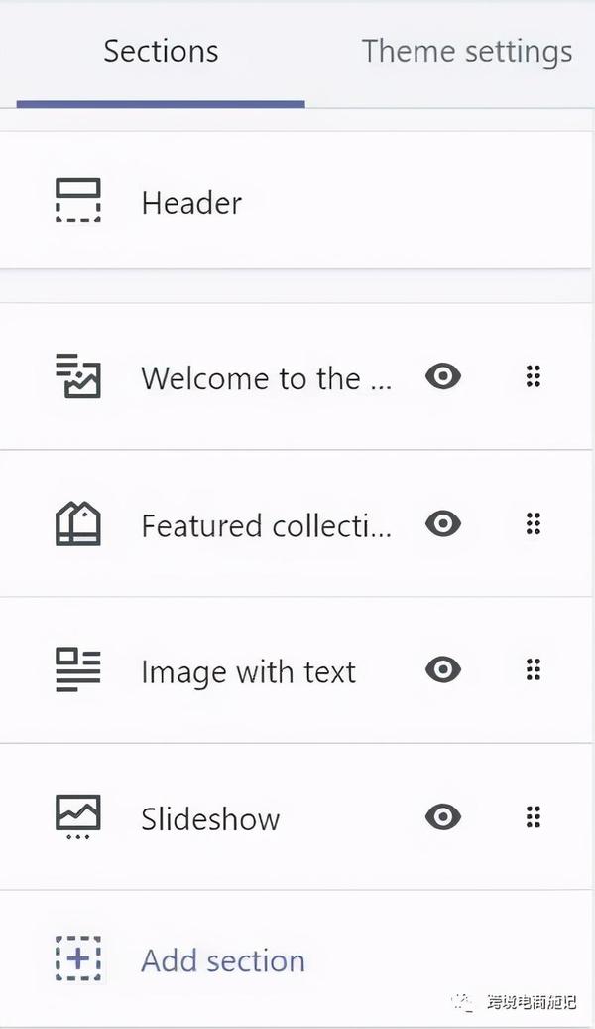Viewport: 595px width, 1029px height.
Task: Click the Featured collection tag icon
Action: pyautogui.click(x=78, y=523)
